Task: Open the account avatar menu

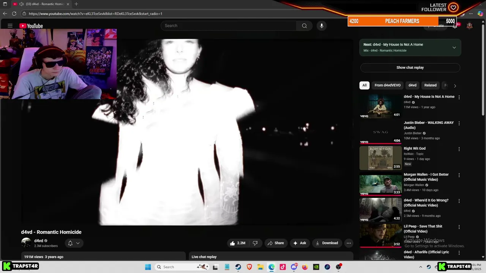Action: (470, 26)
